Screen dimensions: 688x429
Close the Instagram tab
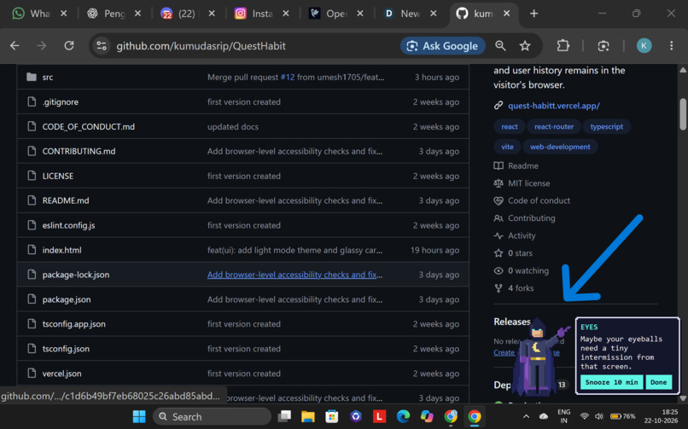coord(286,14)
